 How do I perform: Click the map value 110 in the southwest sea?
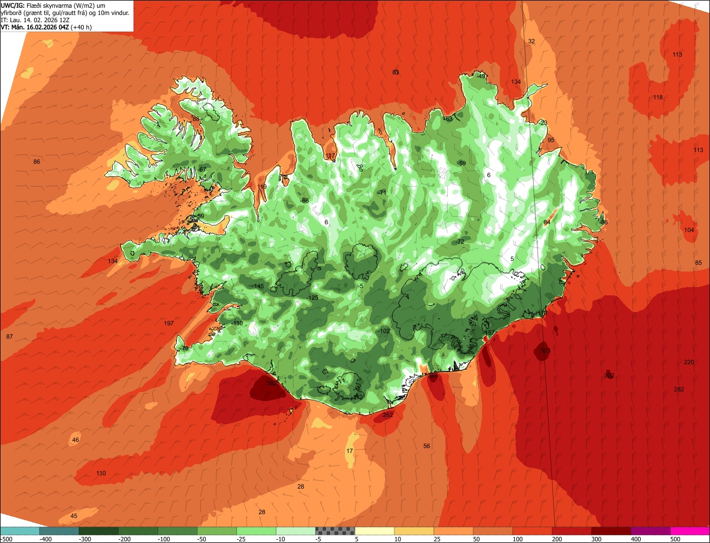coord(101,473)
